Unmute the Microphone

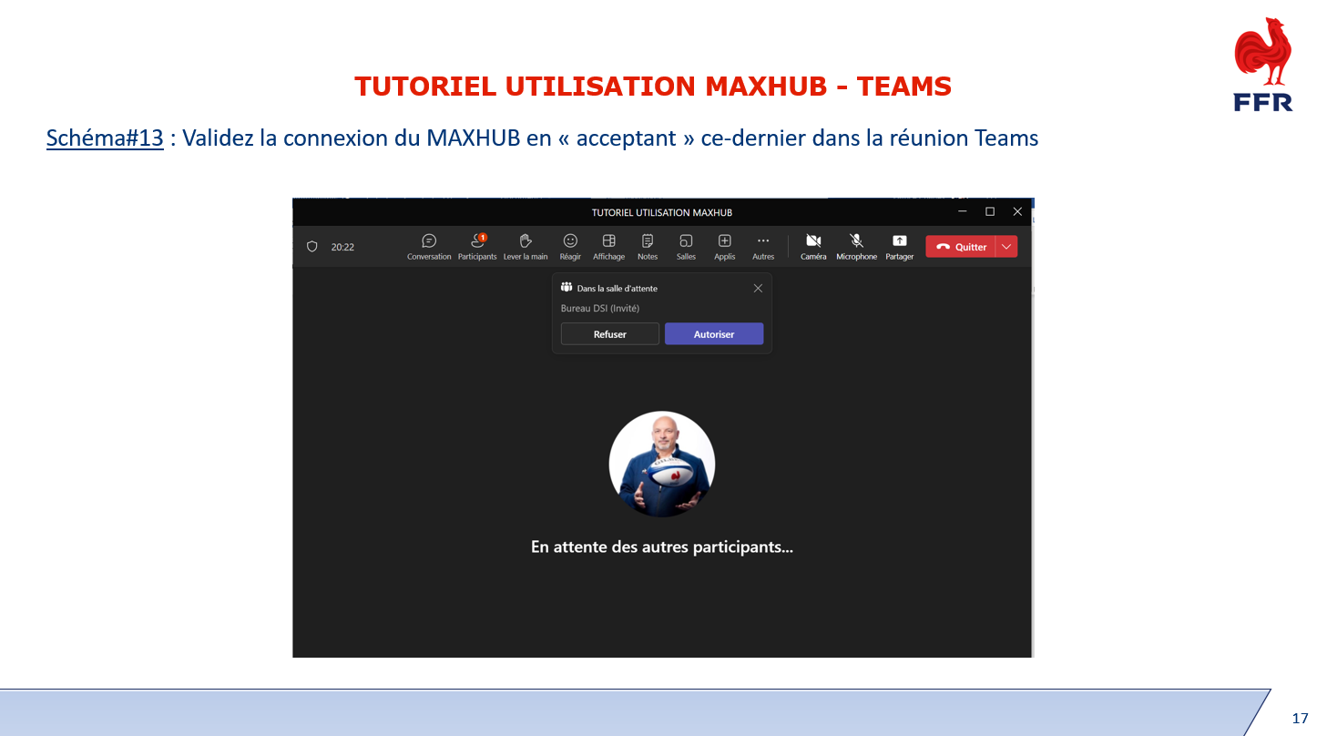(x=856, y=246)
